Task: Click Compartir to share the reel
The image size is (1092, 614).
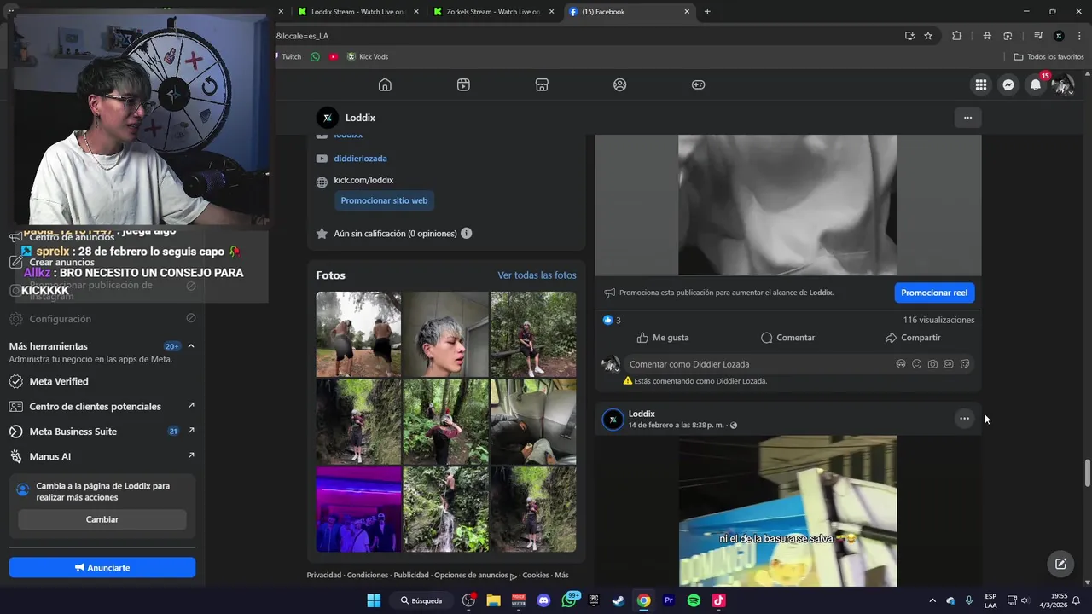Action: (913, 338)
